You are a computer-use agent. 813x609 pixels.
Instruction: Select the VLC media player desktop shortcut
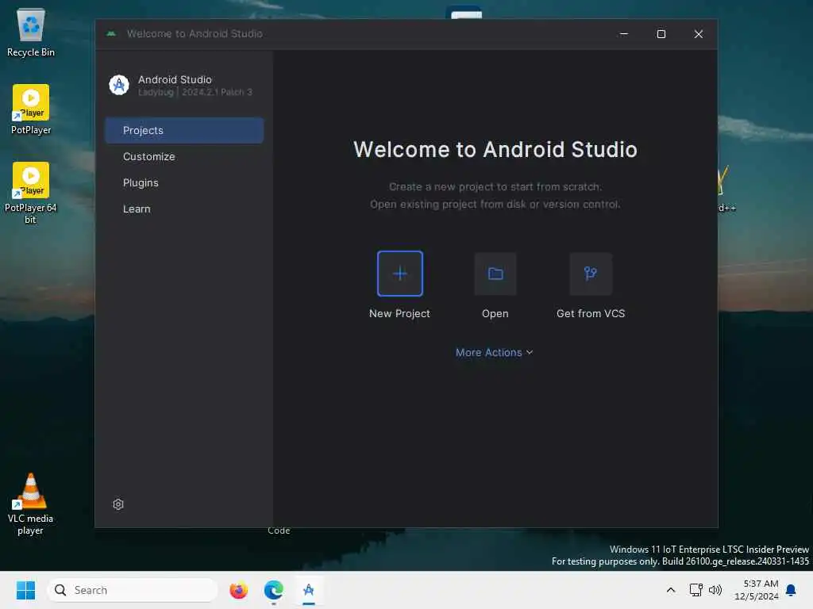tap(31, 504)
